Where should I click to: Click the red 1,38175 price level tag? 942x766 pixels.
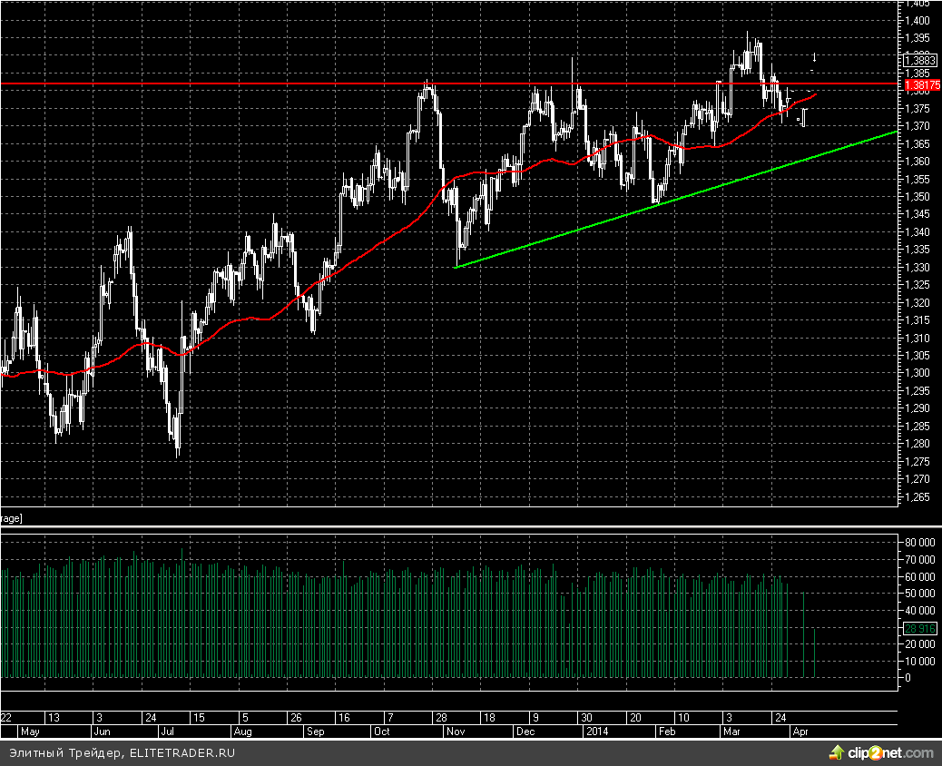click(x=923, y=84)
